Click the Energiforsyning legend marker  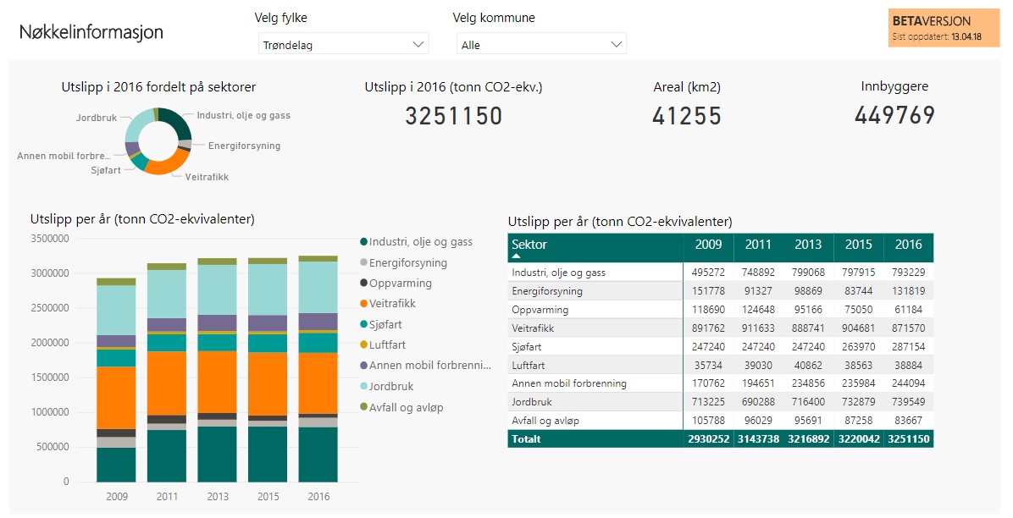click(363, 263)
